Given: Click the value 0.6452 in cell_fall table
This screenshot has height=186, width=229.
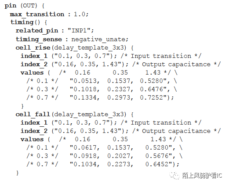Looking at the screenshot, I should click(157, 164).
